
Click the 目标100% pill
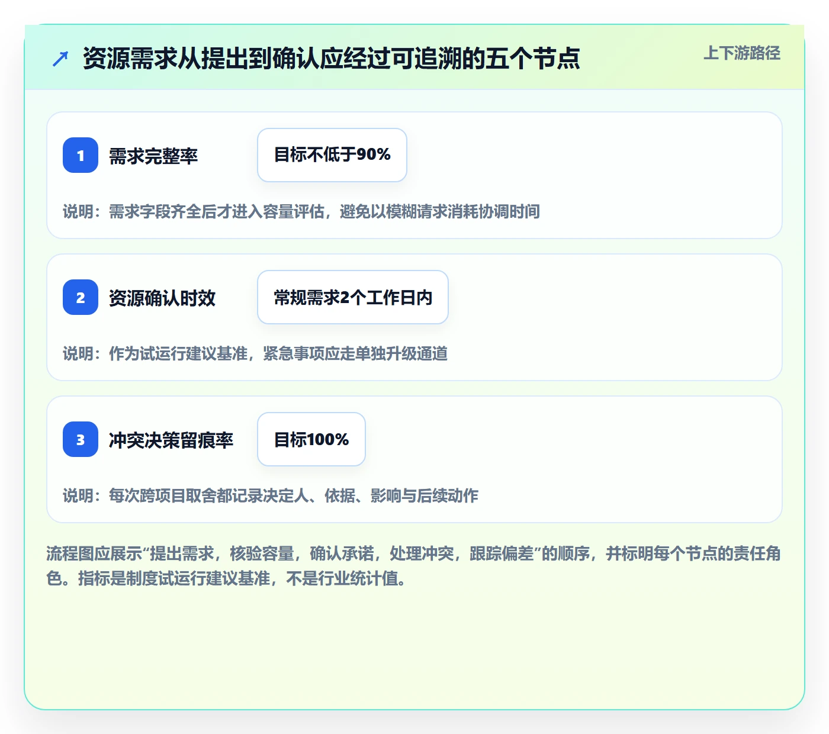click(x=311, y=439)
